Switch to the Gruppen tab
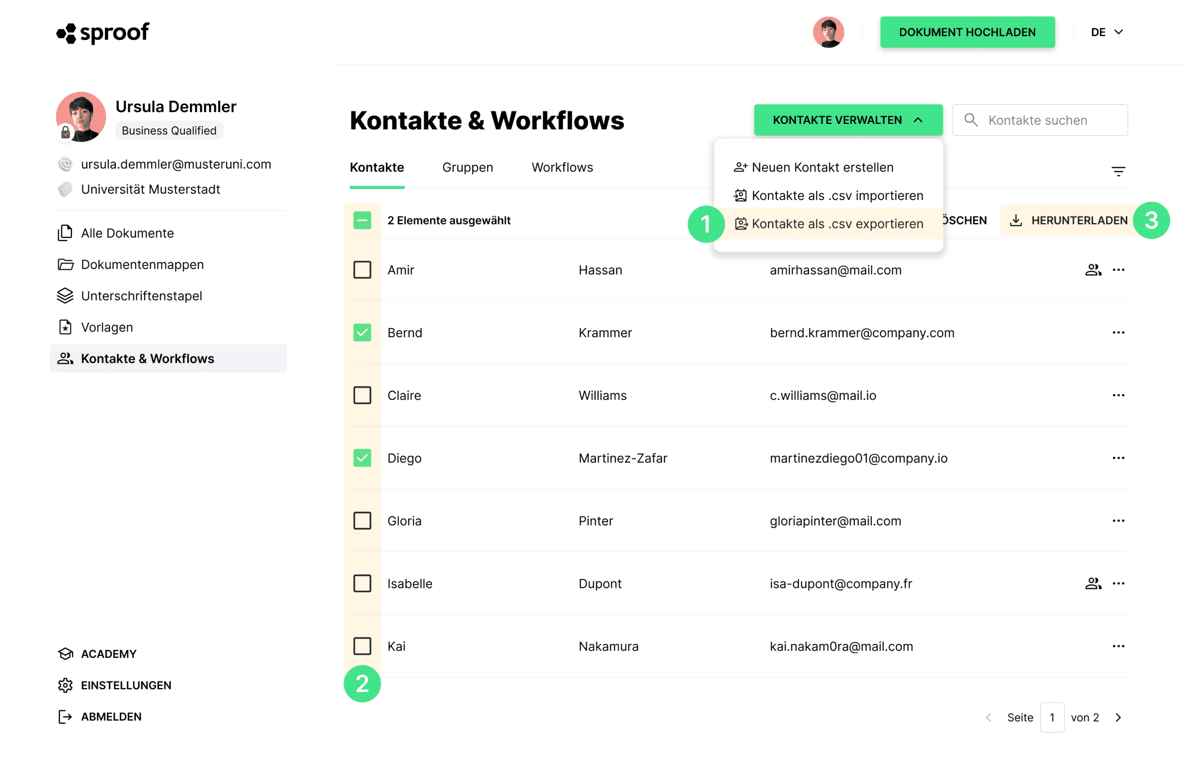Image resolution: width=1184 pixels, height=770 pixels. [468, 167]
